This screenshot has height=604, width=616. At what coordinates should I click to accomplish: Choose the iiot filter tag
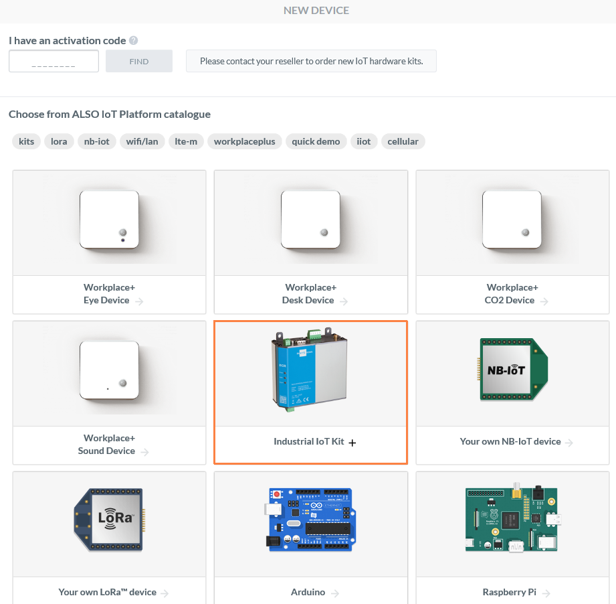point(364,141)
